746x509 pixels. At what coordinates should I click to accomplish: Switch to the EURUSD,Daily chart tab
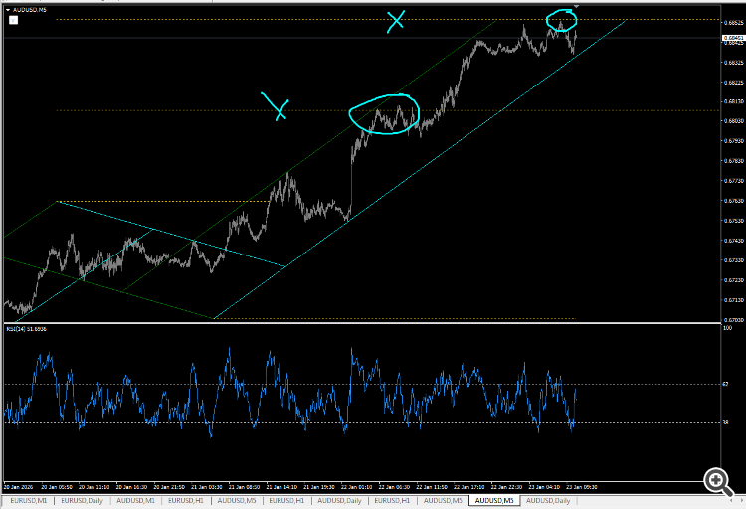pyautogui.click(x=82, y=500)
